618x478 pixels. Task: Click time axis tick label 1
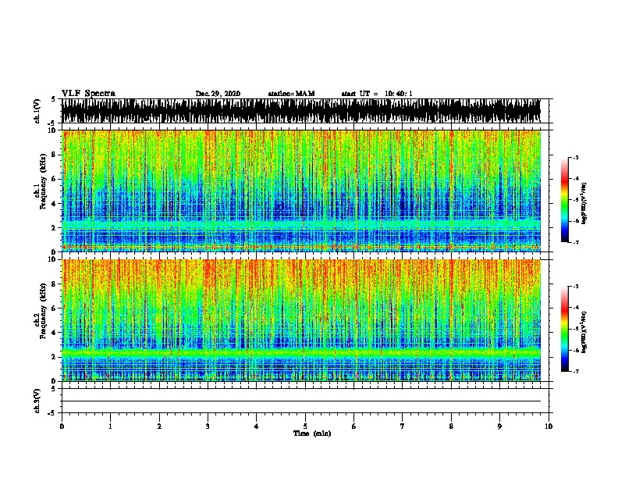[110, 426]
